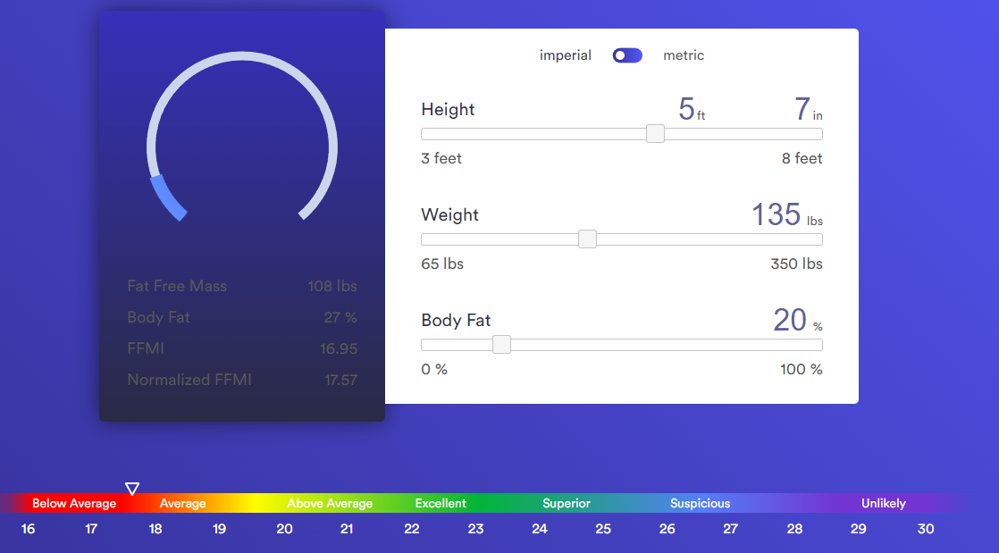Click the 'Fat Free Mass' result label
This screenshot has width=999, height=553.
click(x=177, y=286)
